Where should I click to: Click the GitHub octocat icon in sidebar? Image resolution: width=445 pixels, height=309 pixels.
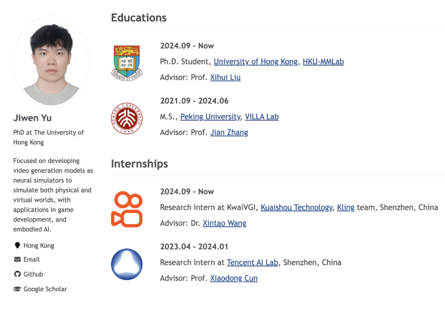click(x=17, y=274)
